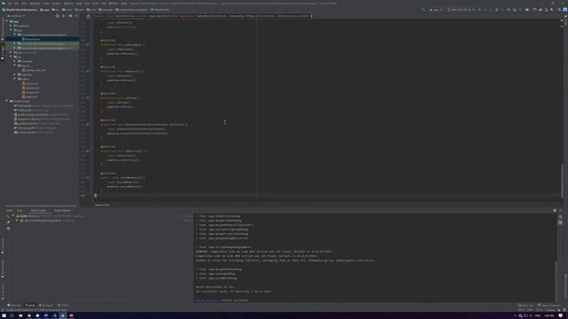The height and width of the screenshot is (319, 568).
Task: Click override gutter icon beside onLowMemory
Action: point(88,177)
